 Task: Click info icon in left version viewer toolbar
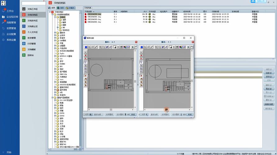pyautogui.click(x=85, y=47)
